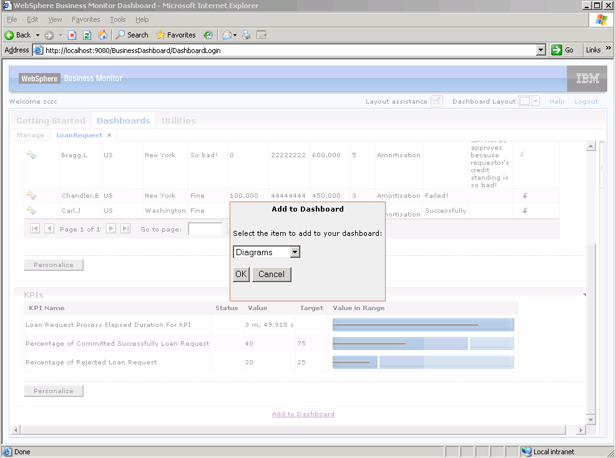Open the Back button history dropdown arrow
The width and height of the screenshot is (616, 458).
pyautogui.click(x=37, y=36)
